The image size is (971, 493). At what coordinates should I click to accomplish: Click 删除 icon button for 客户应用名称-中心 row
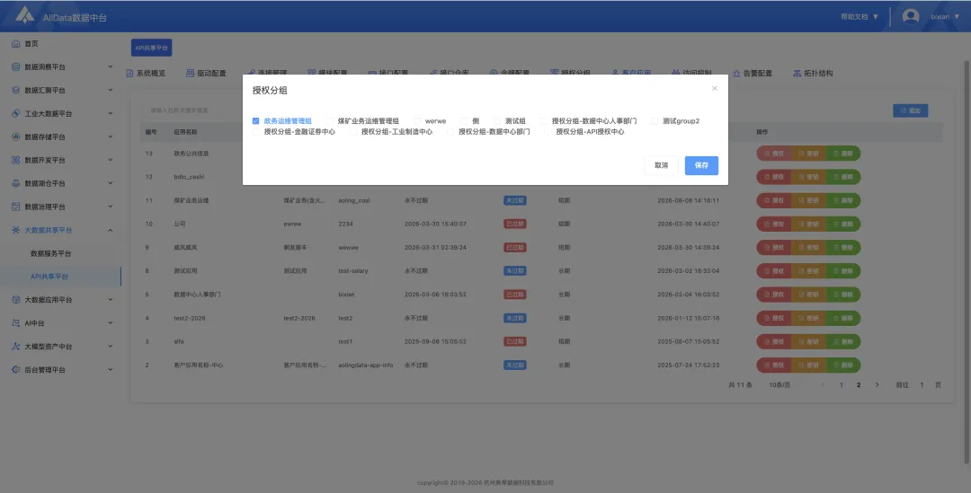(x=843, y=365)
